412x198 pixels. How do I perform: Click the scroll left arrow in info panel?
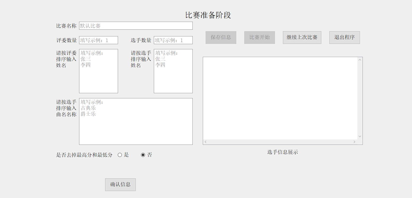coord(206,142)
